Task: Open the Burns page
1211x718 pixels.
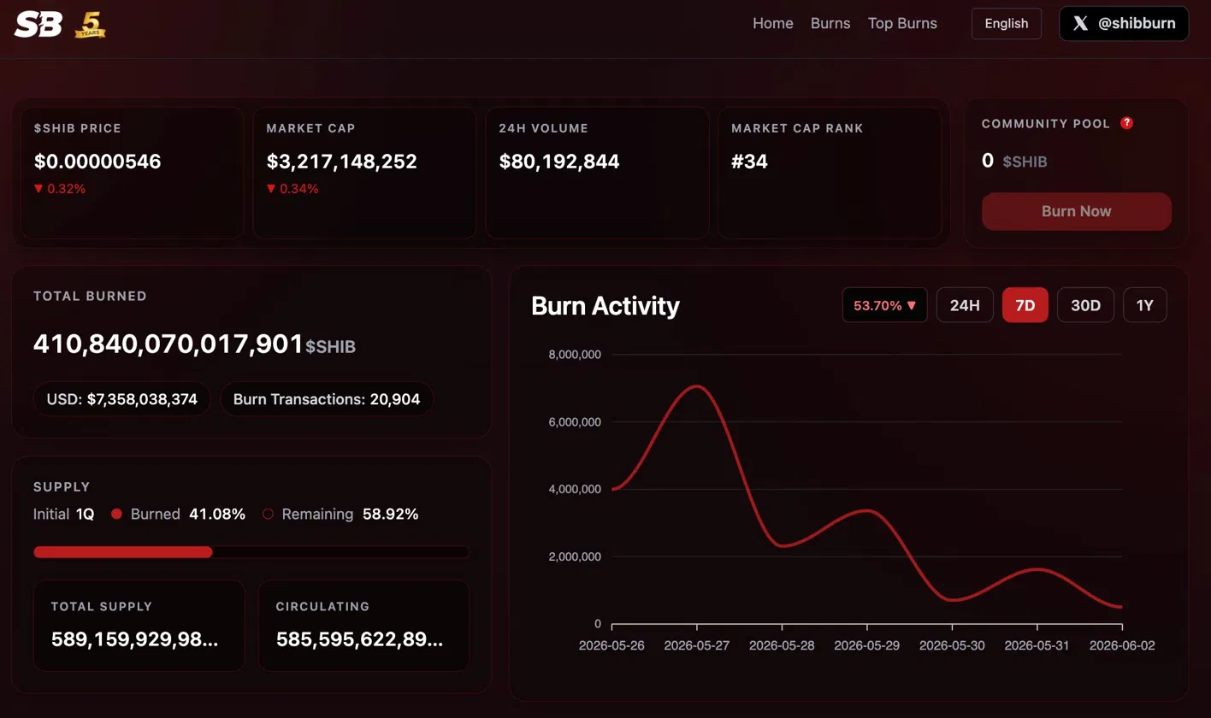Action: [x=830, y=24]
